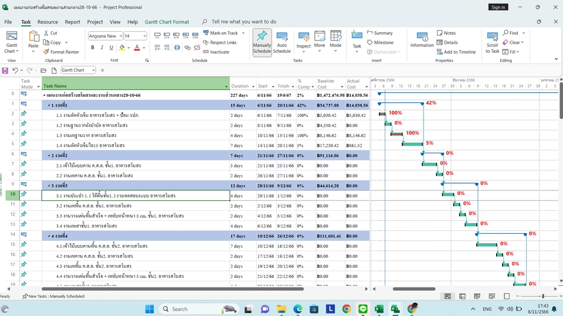Open Excel from the Windows taskbar
Image resolution: width=563 pixels, height=316 pixels.
pyautogui.click(x=379, y=308)
